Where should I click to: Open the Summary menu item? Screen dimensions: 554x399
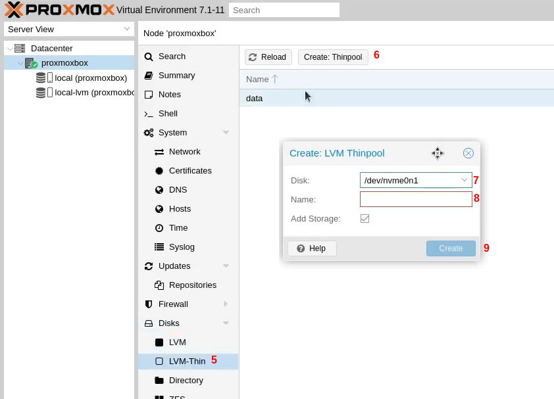click(x=176, y=76)
